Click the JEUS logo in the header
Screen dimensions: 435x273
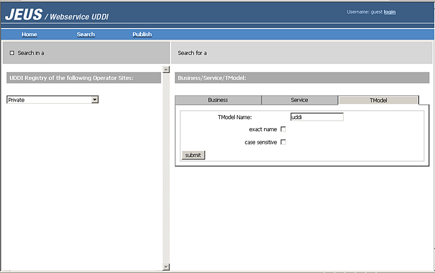[23, 14]
